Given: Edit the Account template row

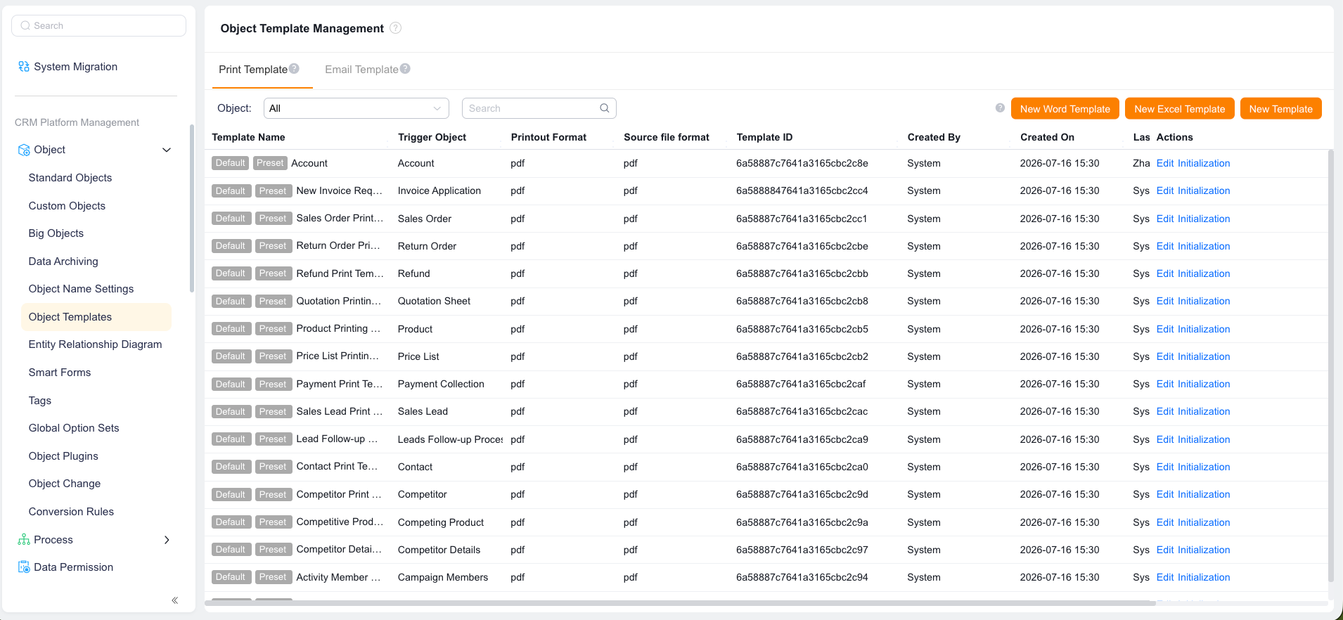Looking at the screenshot, I should (x=1165, y=163).
